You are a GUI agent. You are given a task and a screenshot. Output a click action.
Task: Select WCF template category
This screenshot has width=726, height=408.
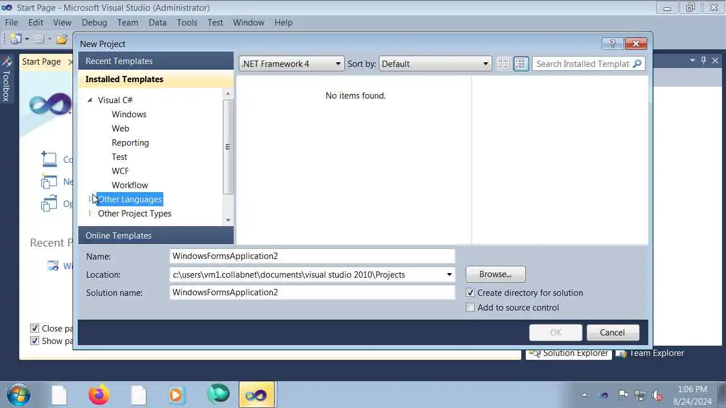120,171
